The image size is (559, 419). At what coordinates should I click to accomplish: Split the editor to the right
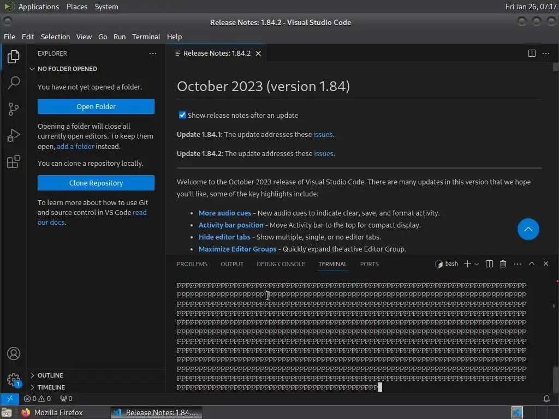click(x=532, y=53)
